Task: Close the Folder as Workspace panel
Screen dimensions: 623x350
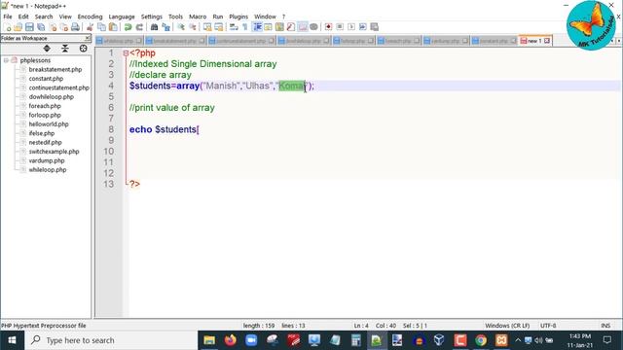Action: (x=88, y=38)
